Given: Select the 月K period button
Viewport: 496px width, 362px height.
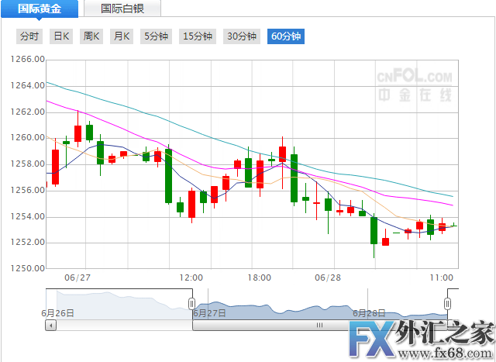Looking at the screenshot, I should 122,36.
